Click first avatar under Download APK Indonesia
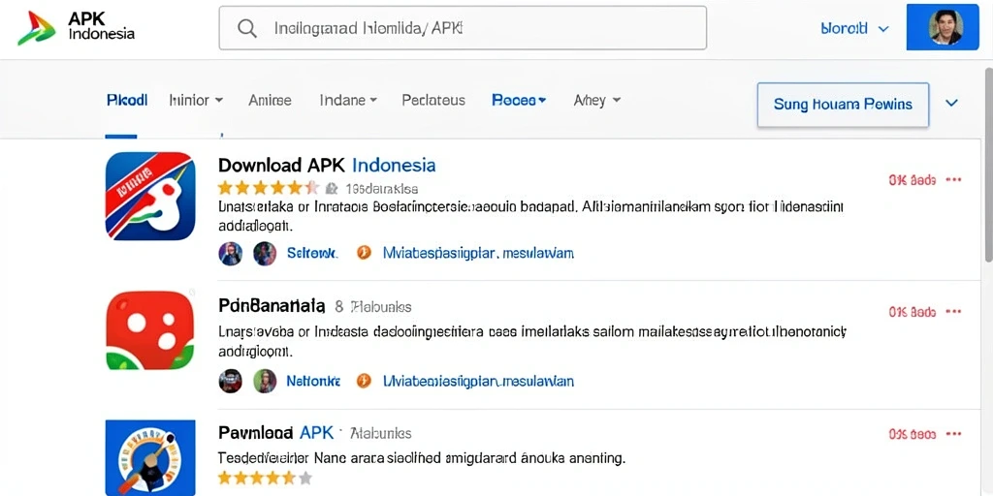The image size is (993, 496). point(231,254)
